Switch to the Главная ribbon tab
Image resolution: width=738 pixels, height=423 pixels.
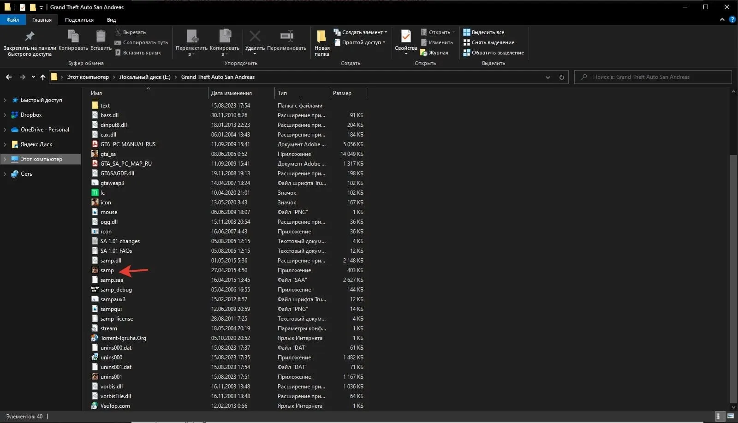click(x=42, y=20)
